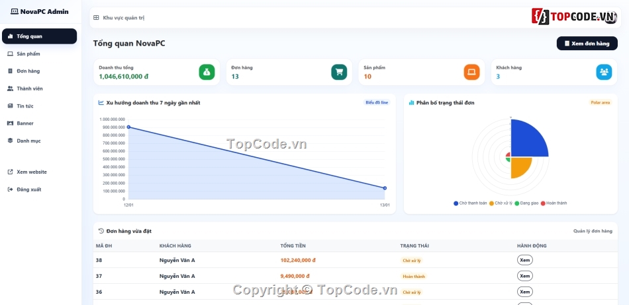
Task: Click the Xem đơn hàng button
Action: coord(587,44)
